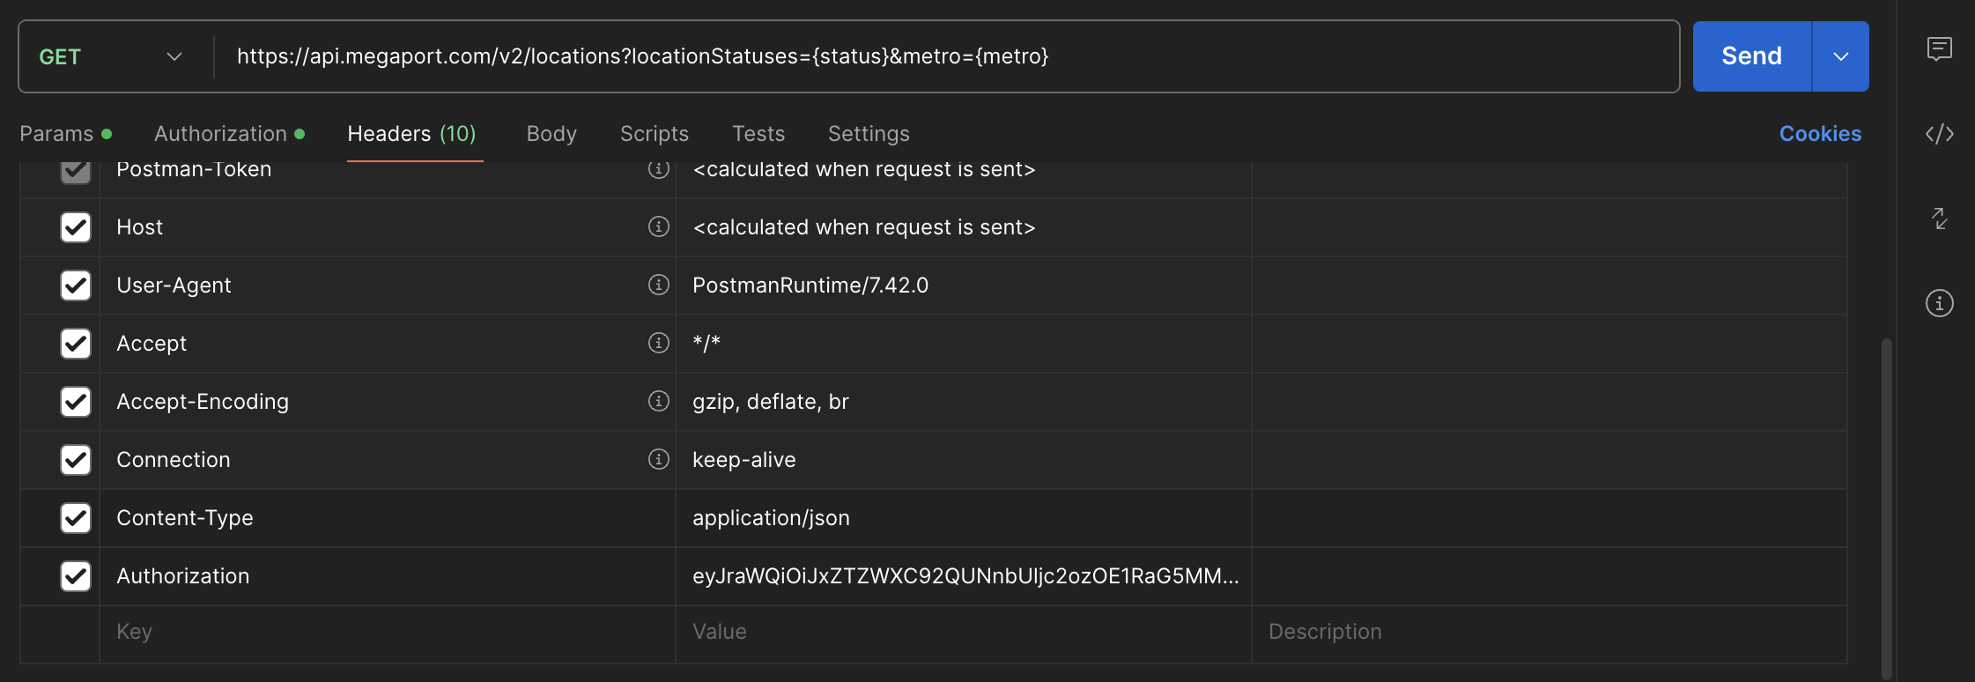Viewport: 1975px width, 682px height.
Task: Click the empty Value input field
Action: pos(964,632)
